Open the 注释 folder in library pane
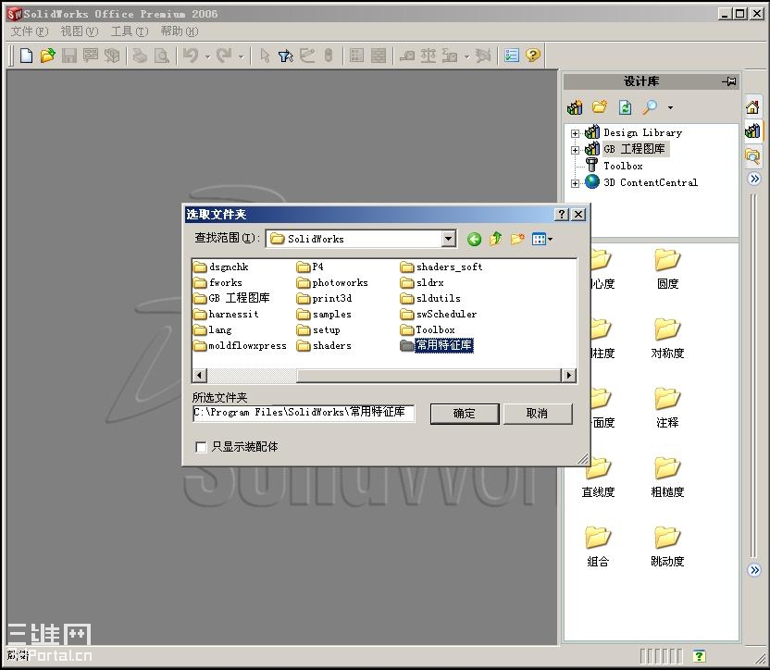 (x=667, y=408)
